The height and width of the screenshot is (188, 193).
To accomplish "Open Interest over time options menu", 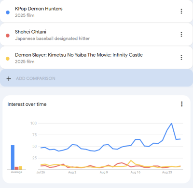I will click(x=182, y=104).
